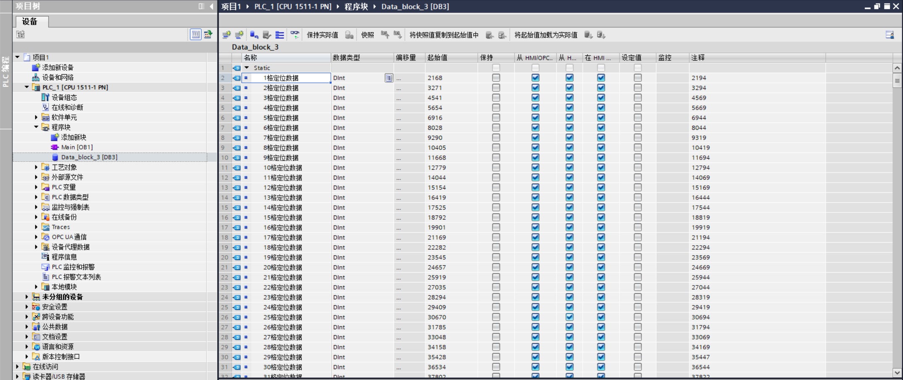
Task: Collapse the project tree panel arrow
Action: tap(211, 6)
